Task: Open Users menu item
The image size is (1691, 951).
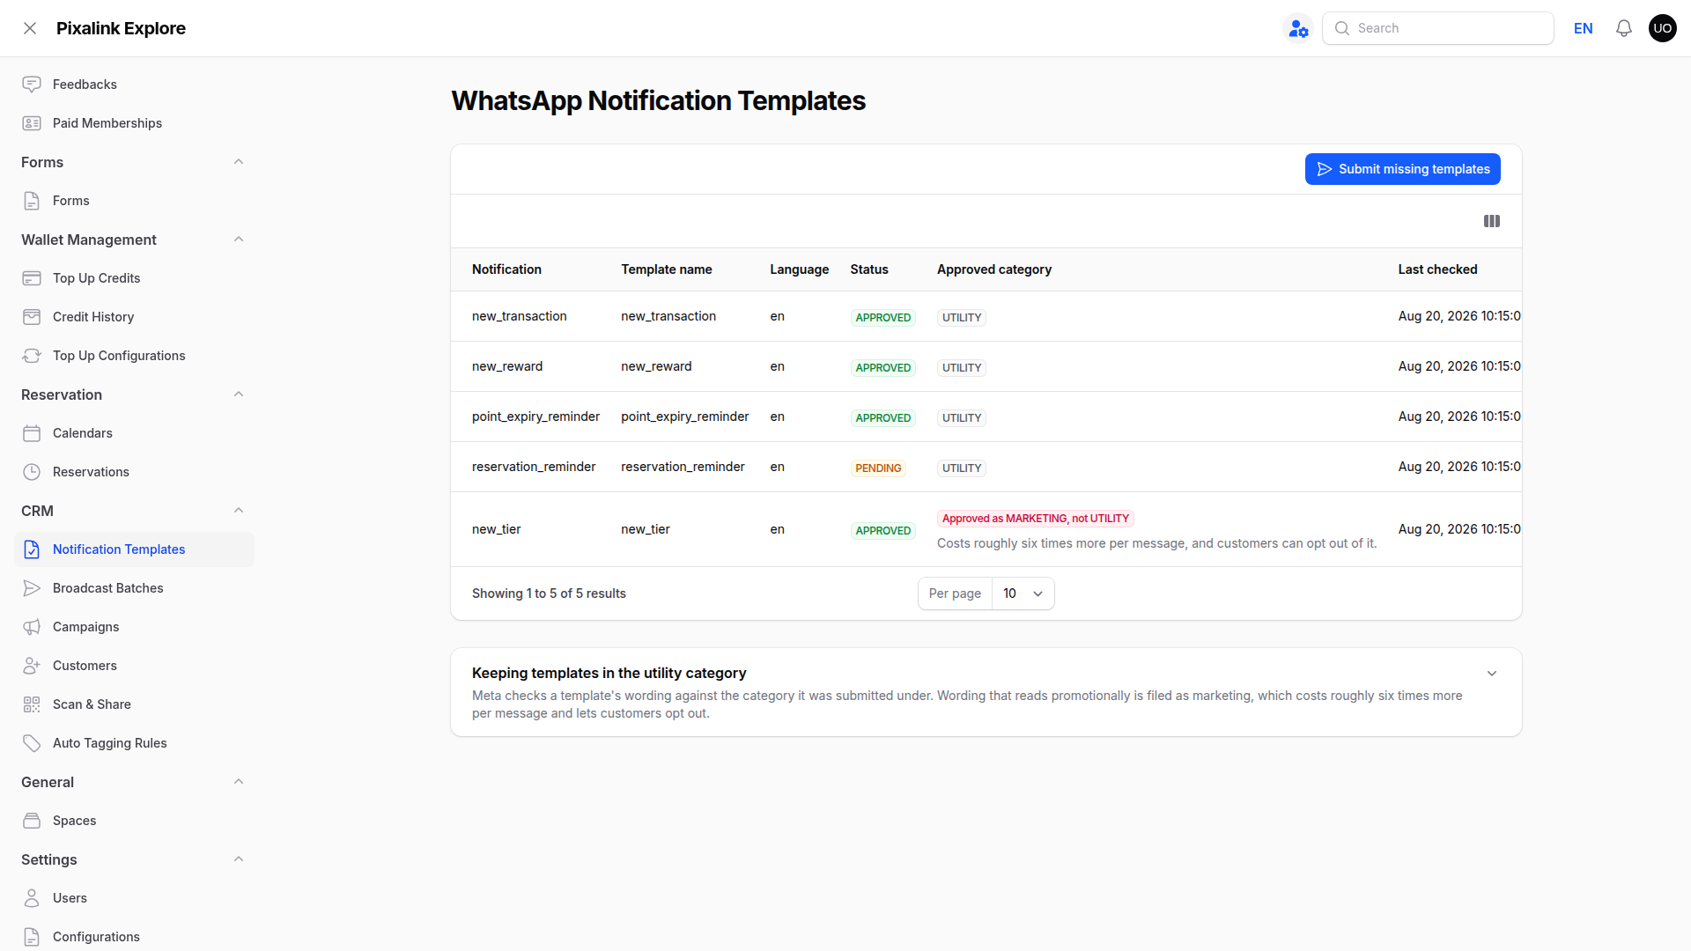Action: (x=134, y=898)
